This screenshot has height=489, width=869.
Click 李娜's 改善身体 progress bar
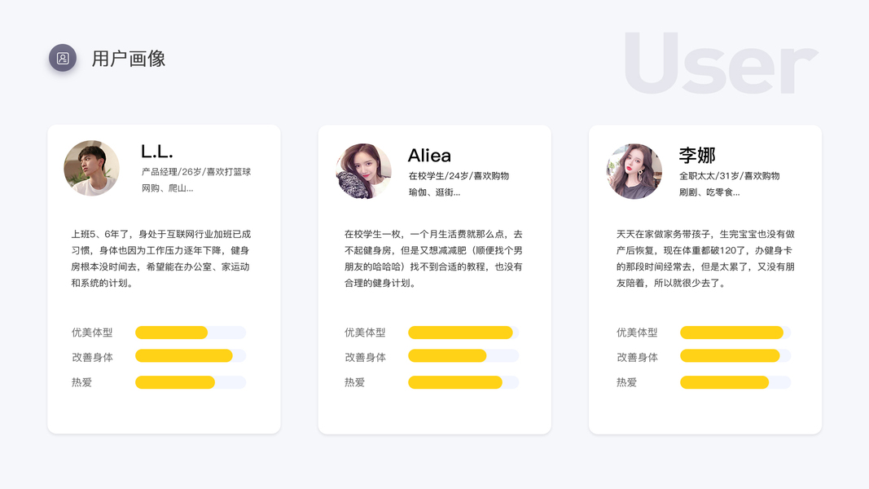click(x=735, y=356)
